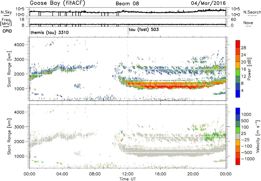
Task: Click the '16:00' time axis label
Action: click(161, 174)
